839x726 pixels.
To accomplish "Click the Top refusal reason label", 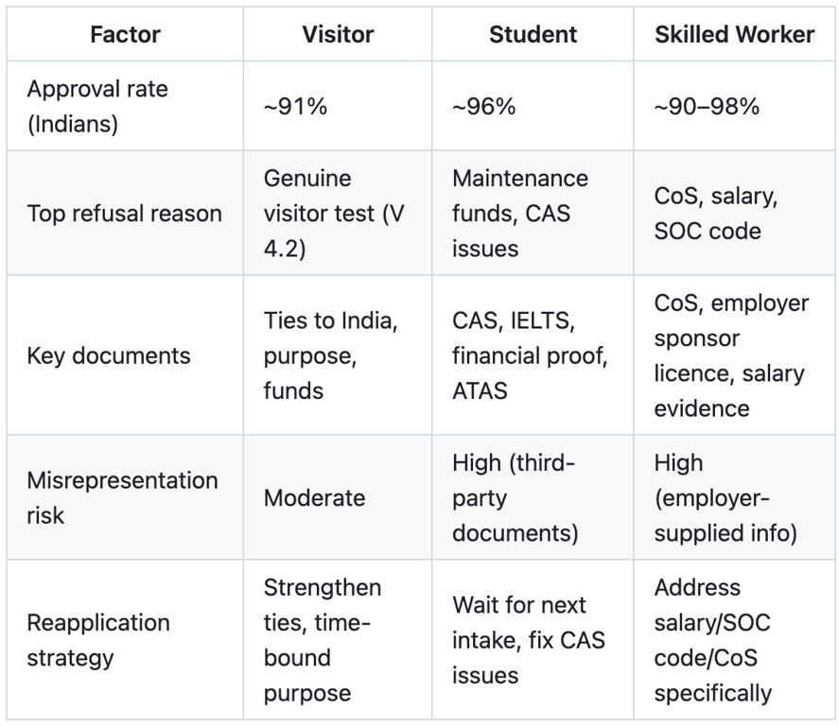I will point(125,213).
